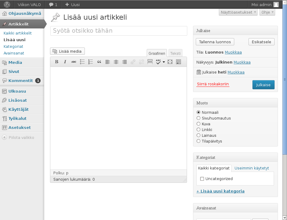
Task: Choose the Lainaus format option
Action: click(x=199, y=135)
